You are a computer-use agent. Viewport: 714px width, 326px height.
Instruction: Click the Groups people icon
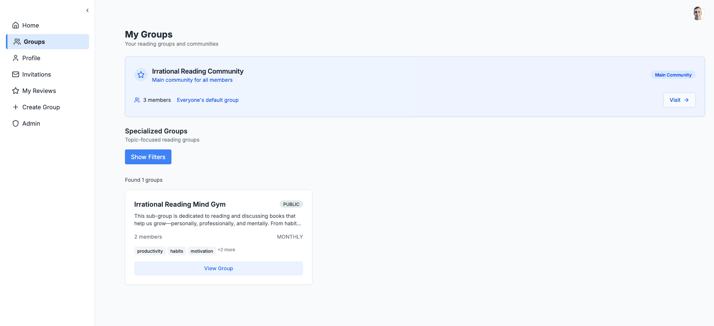point(17,42)
